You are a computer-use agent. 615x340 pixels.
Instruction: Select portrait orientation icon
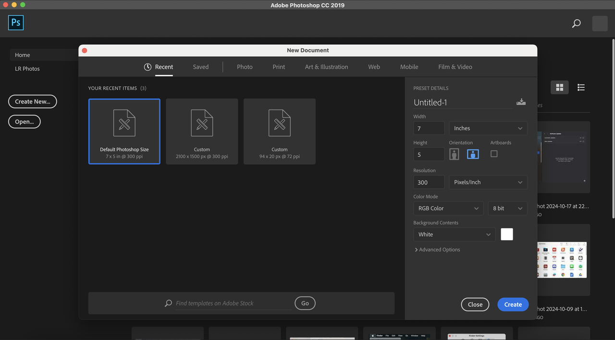point(454,154)
